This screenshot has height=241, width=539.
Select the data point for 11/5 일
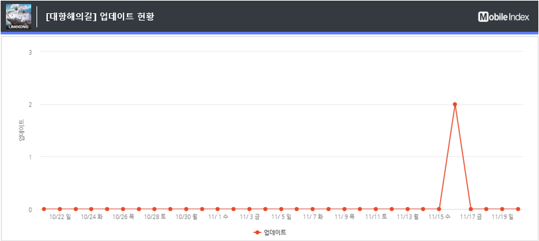point(281,209)
